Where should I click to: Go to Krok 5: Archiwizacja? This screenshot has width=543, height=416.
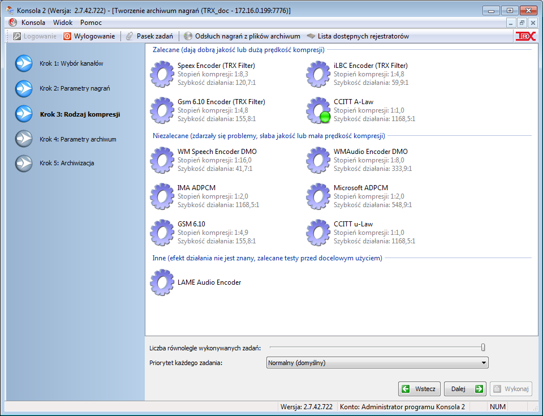pyautogui.click(x=67, y=163)
